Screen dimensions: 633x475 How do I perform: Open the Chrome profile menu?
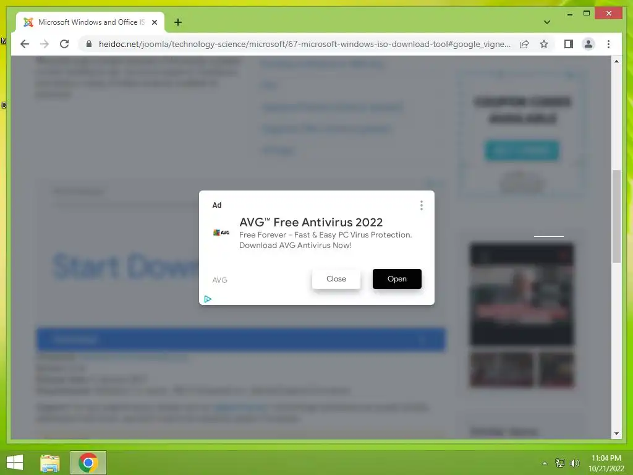coord(588,44)
